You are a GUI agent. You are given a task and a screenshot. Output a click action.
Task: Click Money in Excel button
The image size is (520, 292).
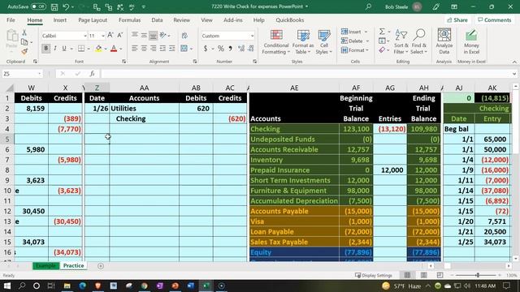tap(471, 41)
